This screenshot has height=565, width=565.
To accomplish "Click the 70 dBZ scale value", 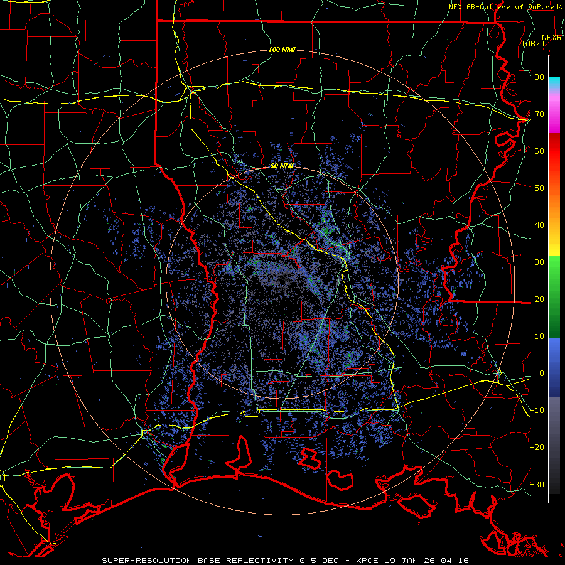I will 539,114.
